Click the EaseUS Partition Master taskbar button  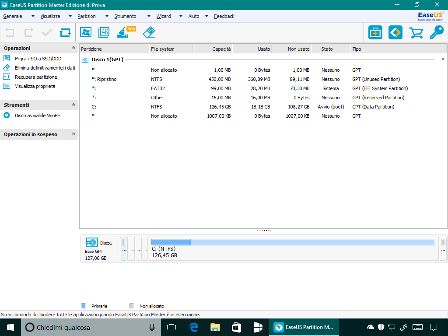coord(305,327)
